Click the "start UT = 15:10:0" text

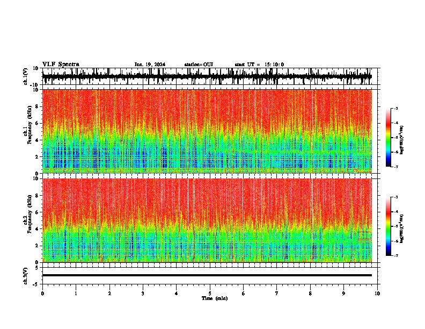[259, 65]
